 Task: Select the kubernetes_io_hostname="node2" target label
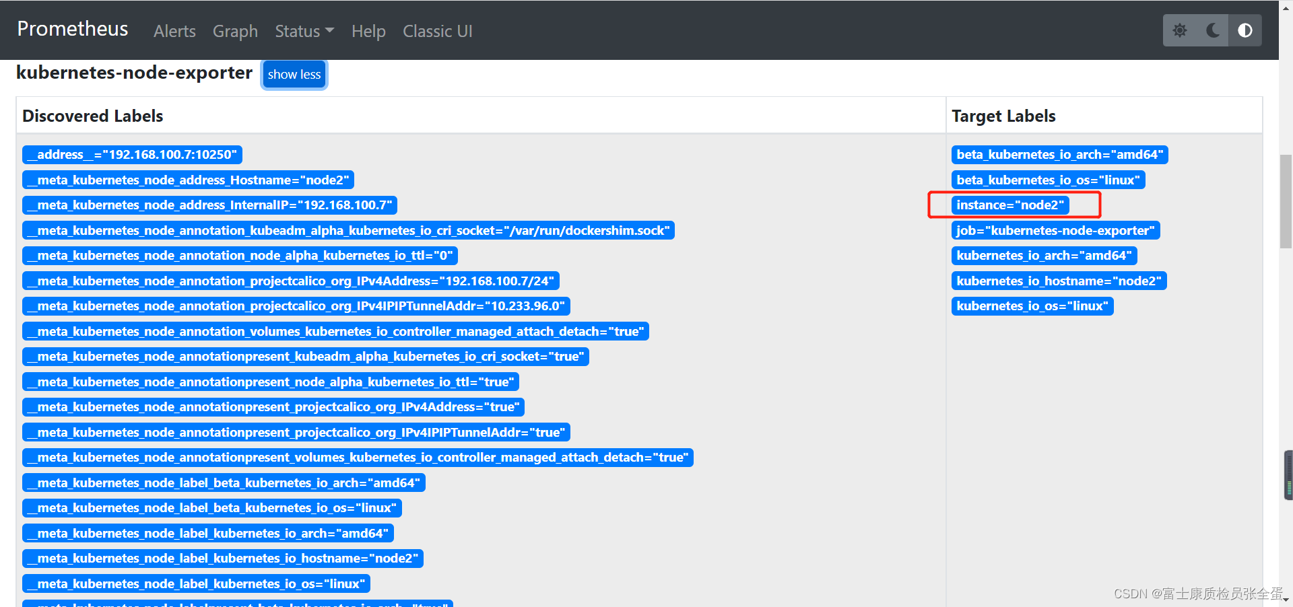[x=1059, y=281]
